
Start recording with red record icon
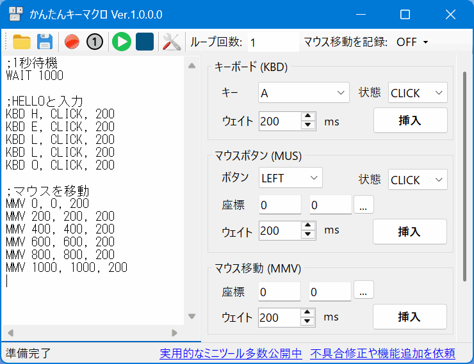(x=72, y=42)
